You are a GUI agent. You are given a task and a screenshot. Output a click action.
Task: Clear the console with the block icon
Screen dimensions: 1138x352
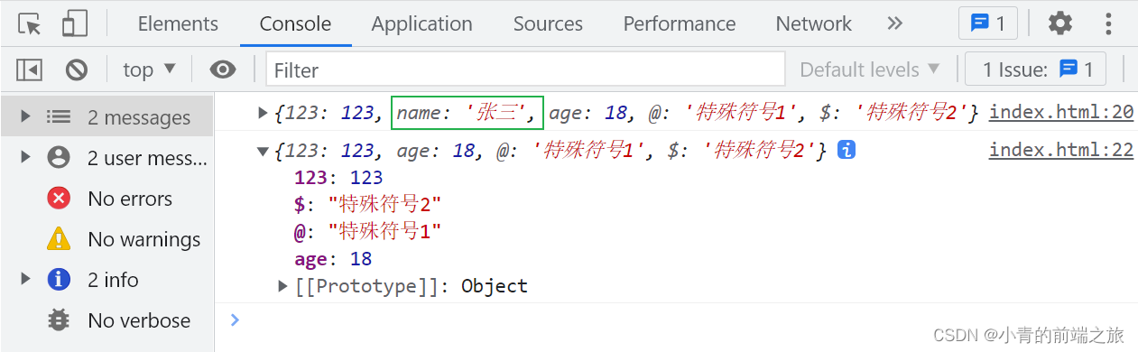click(77, 69)
